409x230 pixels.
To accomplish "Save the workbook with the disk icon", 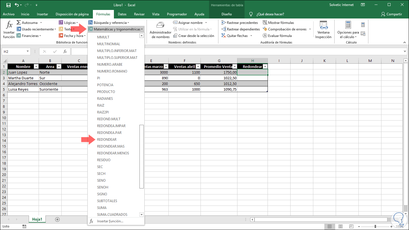I will [x=8, y=5].
